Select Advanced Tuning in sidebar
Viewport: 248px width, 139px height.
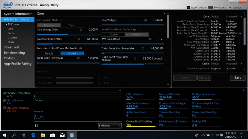pyautogui.click(x=18, y=19)
